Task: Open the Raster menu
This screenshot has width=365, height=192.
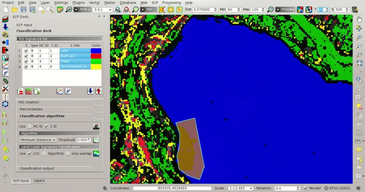Action: coord(110,2)
